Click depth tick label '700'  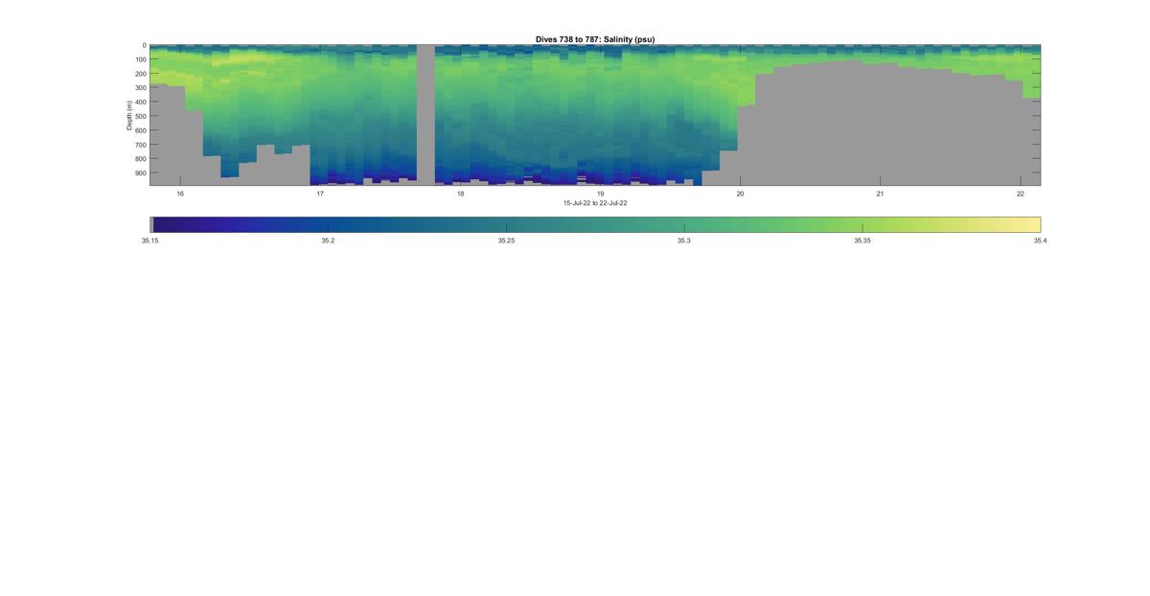click(x=140, y=145)
